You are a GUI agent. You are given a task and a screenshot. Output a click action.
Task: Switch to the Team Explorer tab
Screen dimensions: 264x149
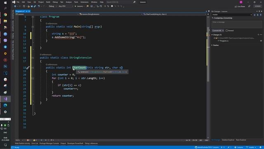point(241,140)
